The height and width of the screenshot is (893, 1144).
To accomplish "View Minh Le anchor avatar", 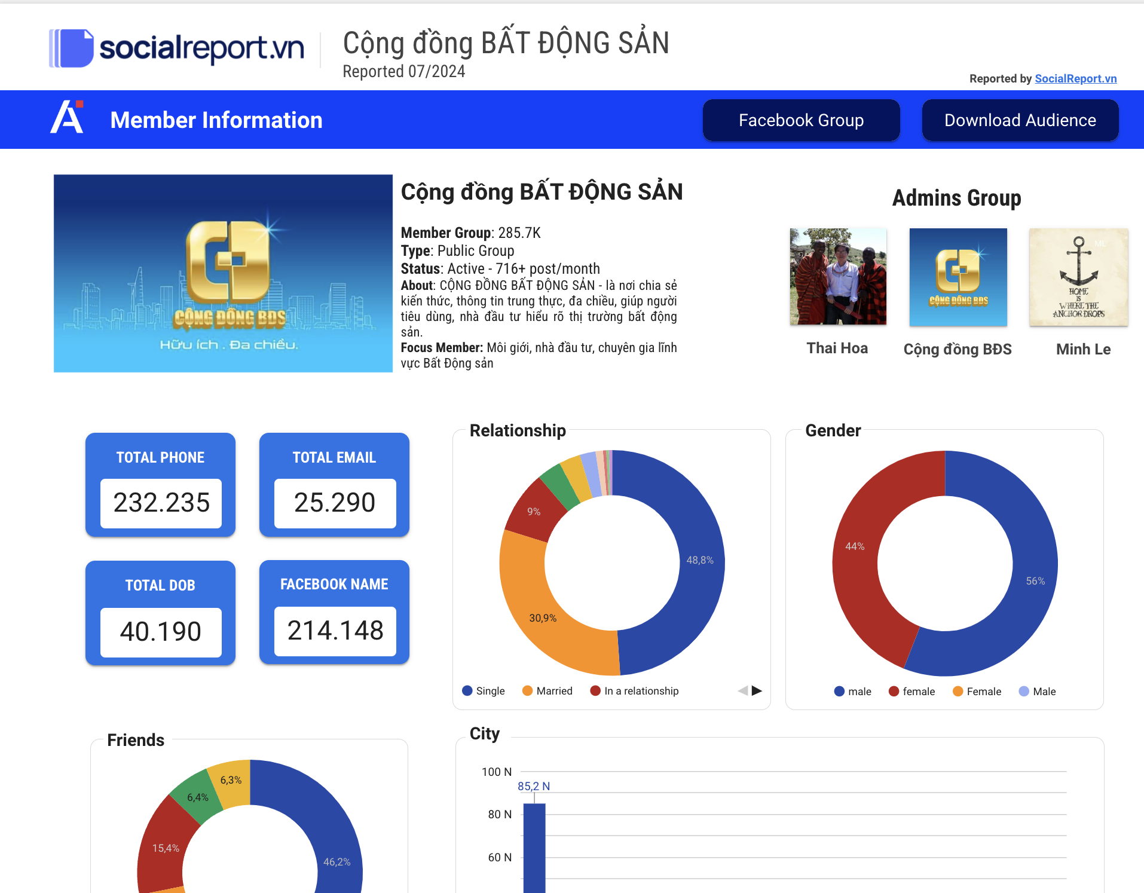I will click(x=1079, y=277).
